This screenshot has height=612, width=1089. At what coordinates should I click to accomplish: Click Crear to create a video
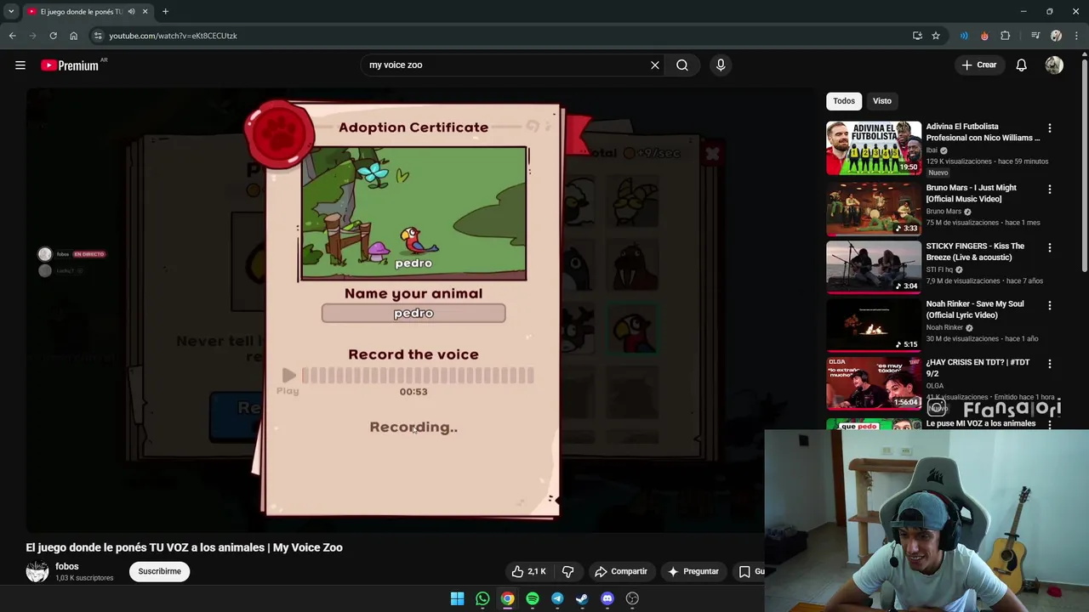click(x=978, y=65)
